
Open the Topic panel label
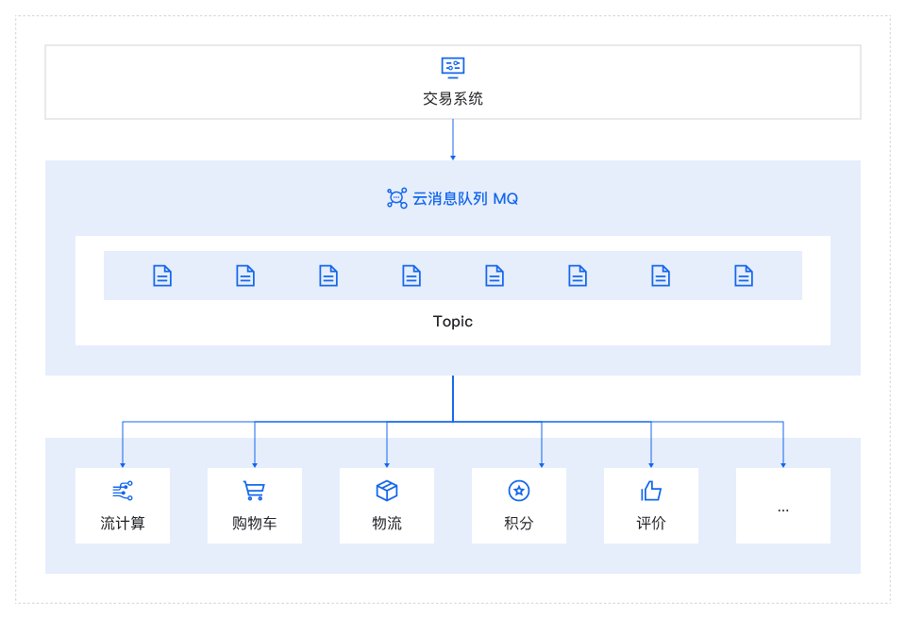click(452, 321)
